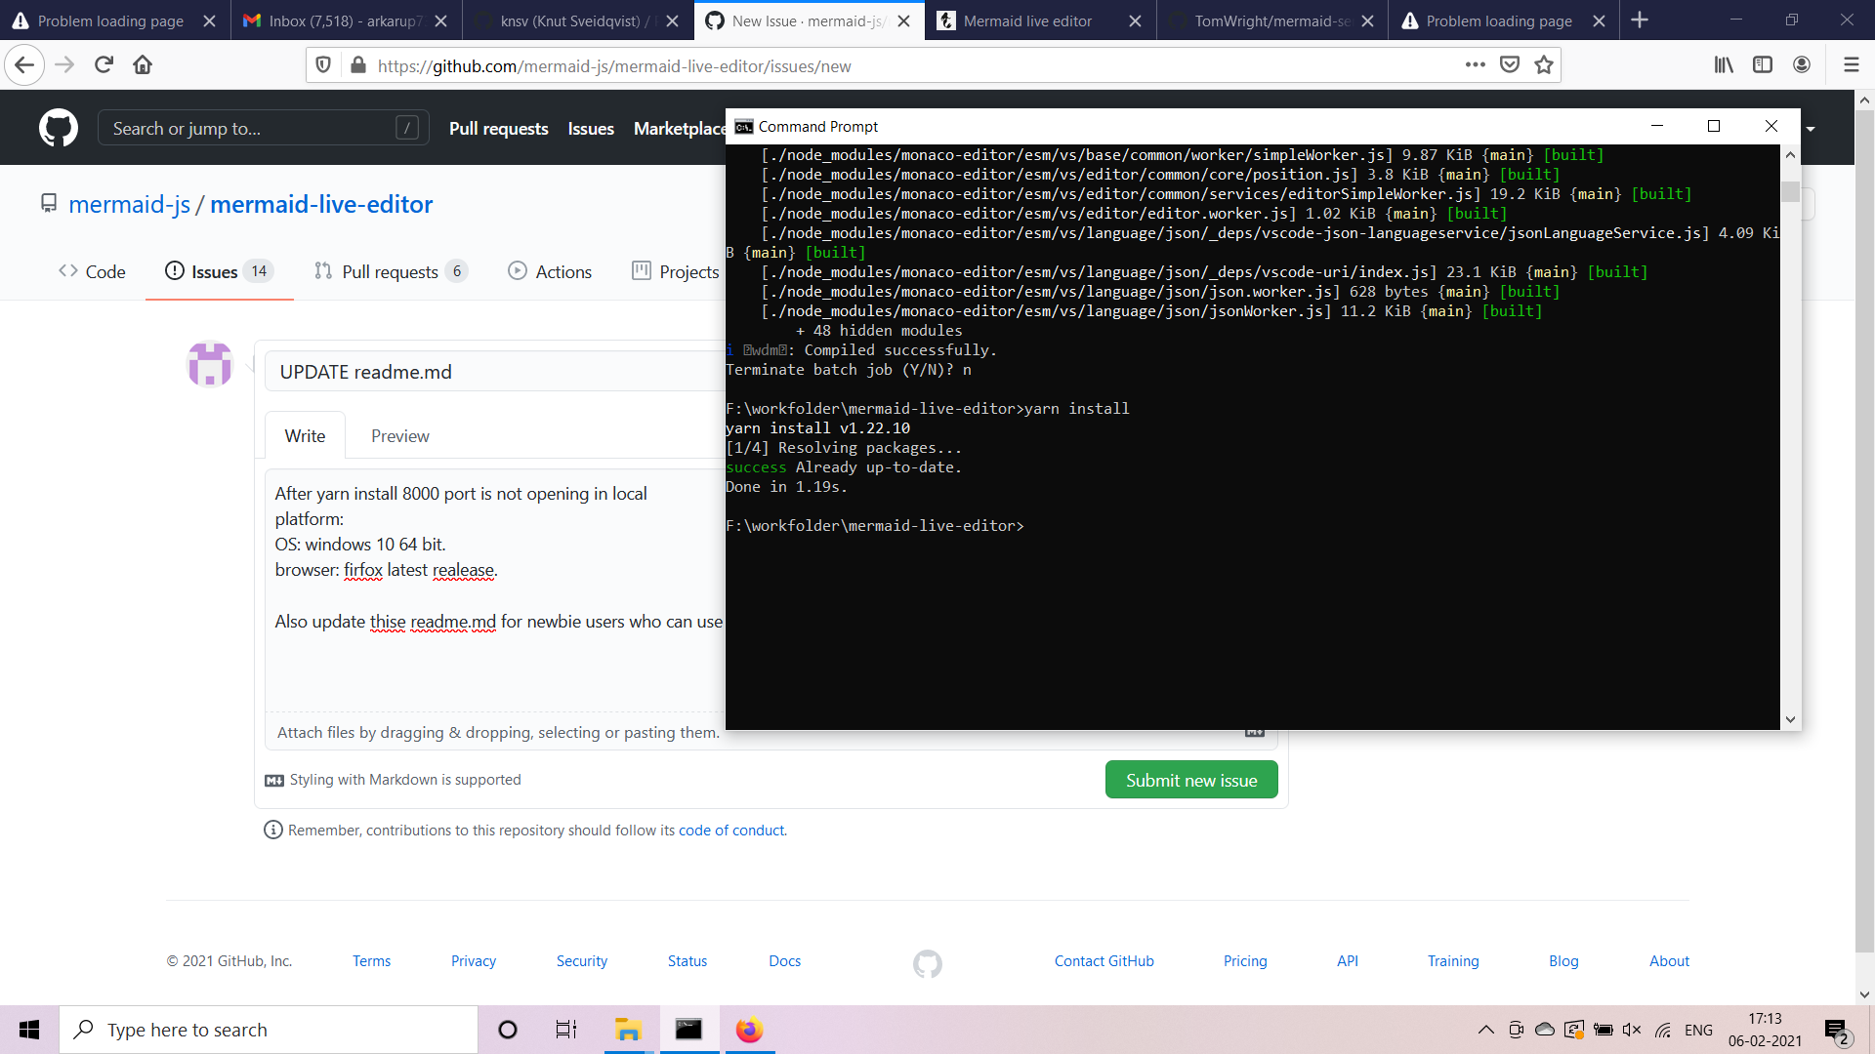This screenshot has height=1054, width=1875.
Task: Go to Firefox home via the home icon
Action: (143, 65)
